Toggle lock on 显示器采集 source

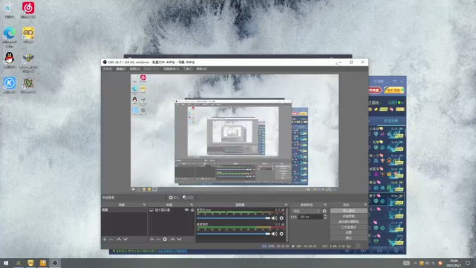pos(192,210)
